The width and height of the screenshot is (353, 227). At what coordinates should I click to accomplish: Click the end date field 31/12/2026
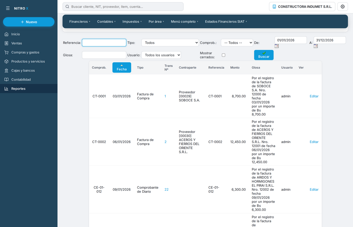330,40
